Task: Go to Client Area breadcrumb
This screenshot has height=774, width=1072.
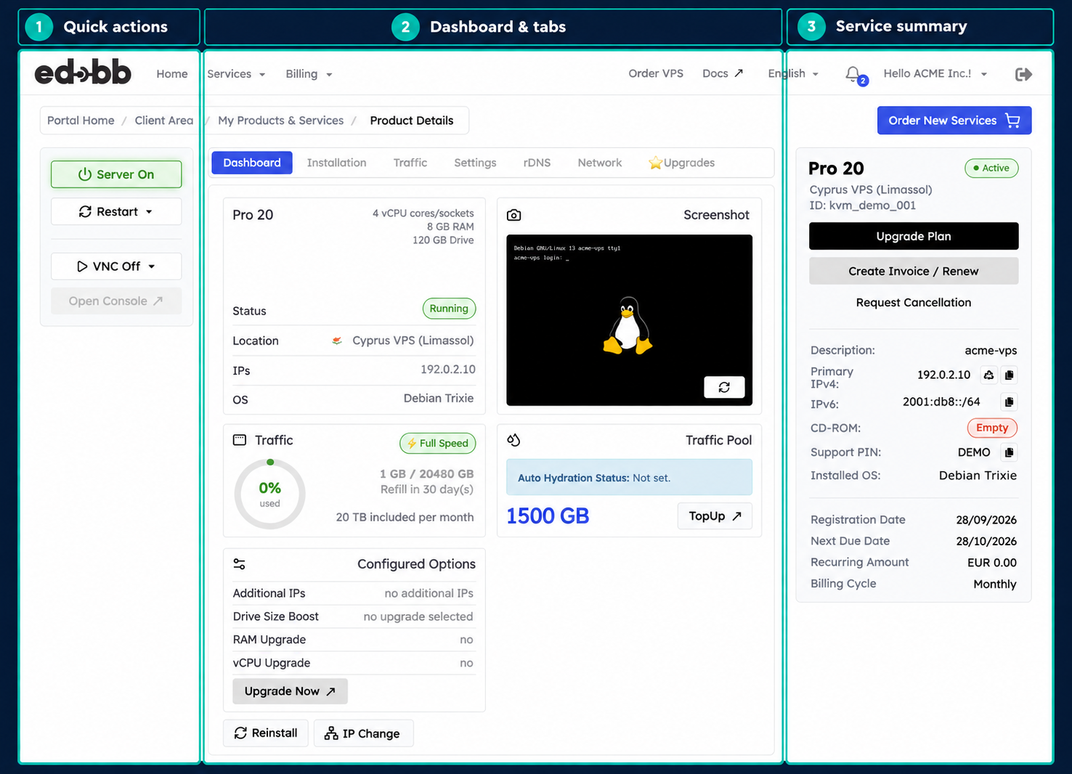Action: pos(164,121)
